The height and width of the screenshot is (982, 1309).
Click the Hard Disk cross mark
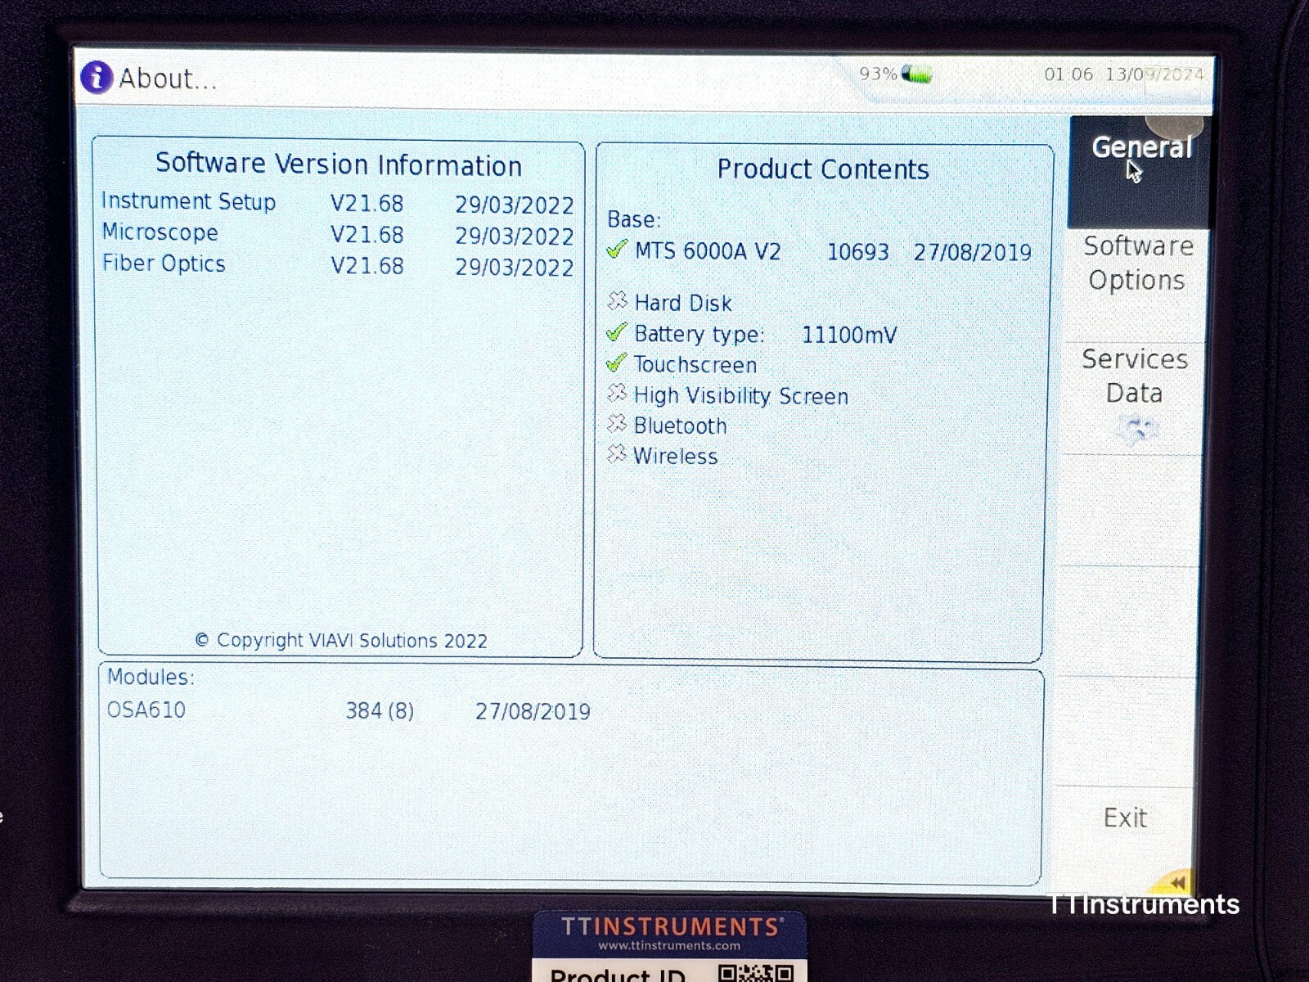click(617, 301)
